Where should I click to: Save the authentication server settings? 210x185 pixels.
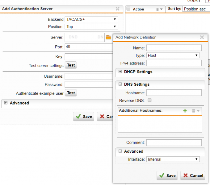tap(84, 117)
